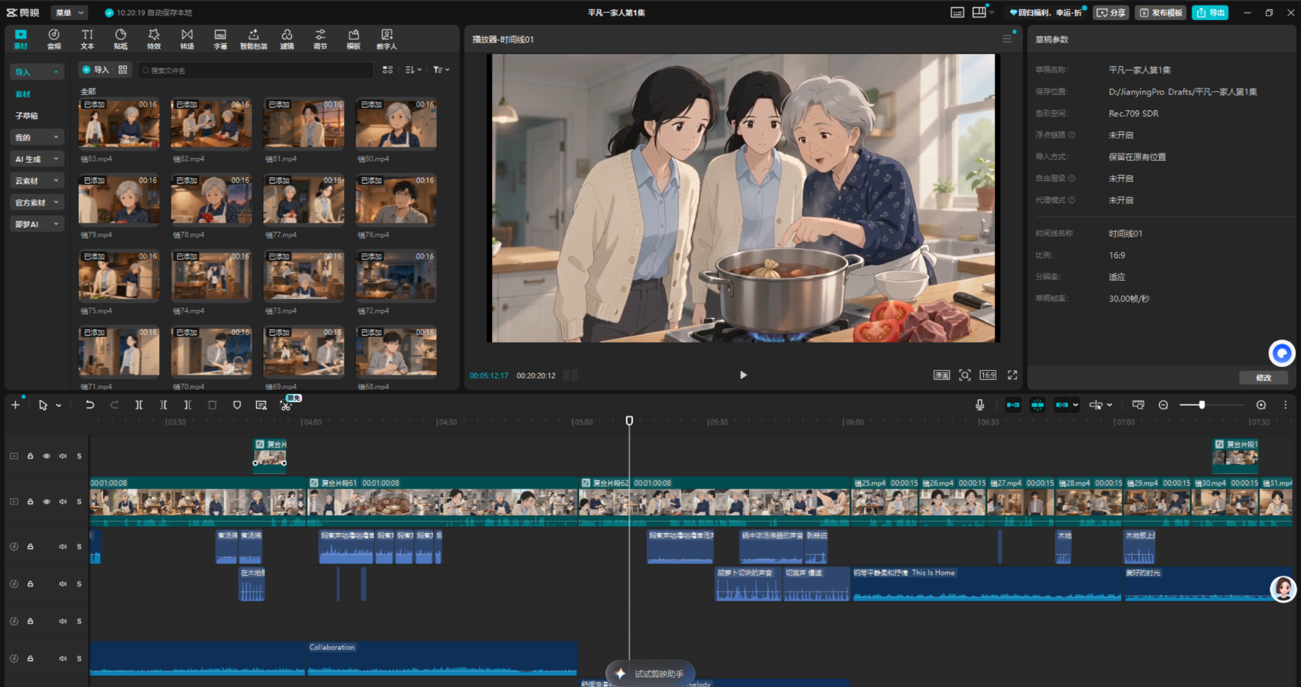Screen dimensions: 1301x687
Task: Click the smart cut scissors icon with 限免 badge
Action: (285, 405)
